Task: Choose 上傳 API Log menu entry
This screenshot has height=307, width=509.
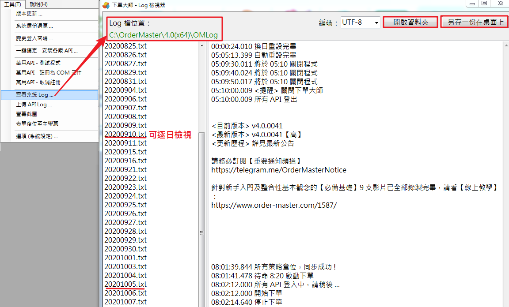Action: [34, 105]
